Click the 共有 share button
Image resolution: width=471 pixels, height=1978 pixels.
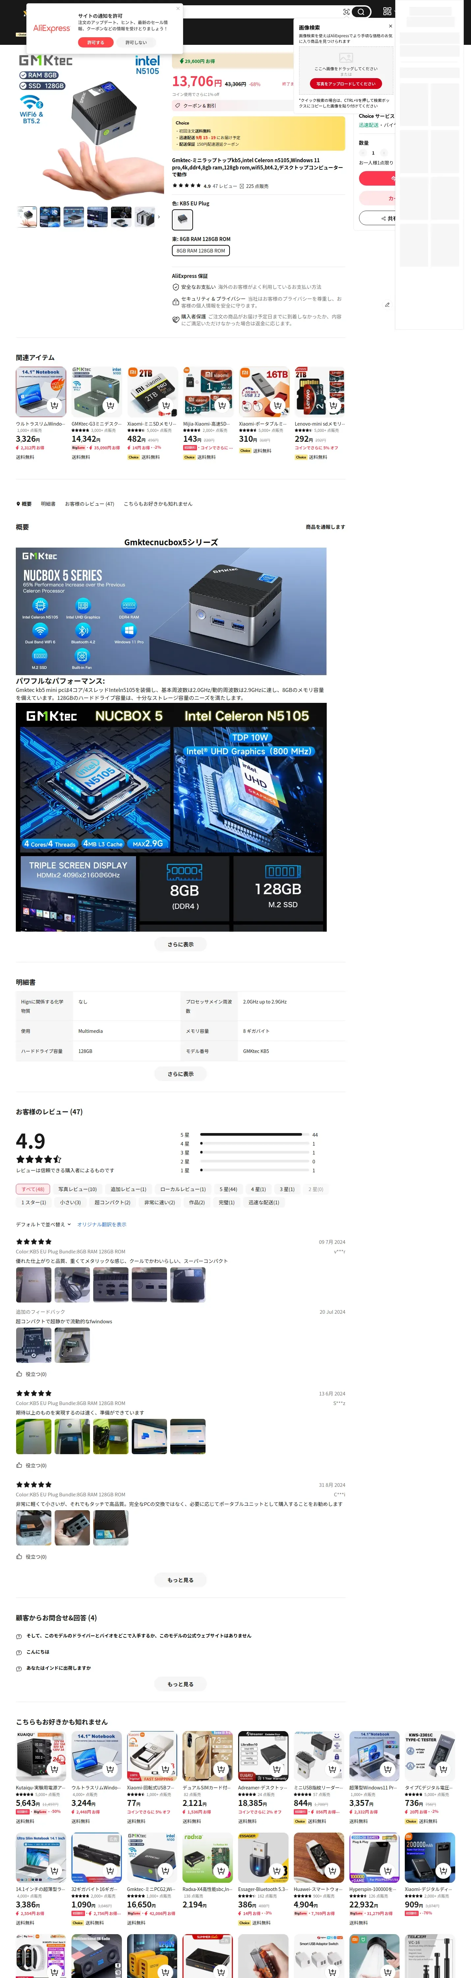(x=377, y=218)
